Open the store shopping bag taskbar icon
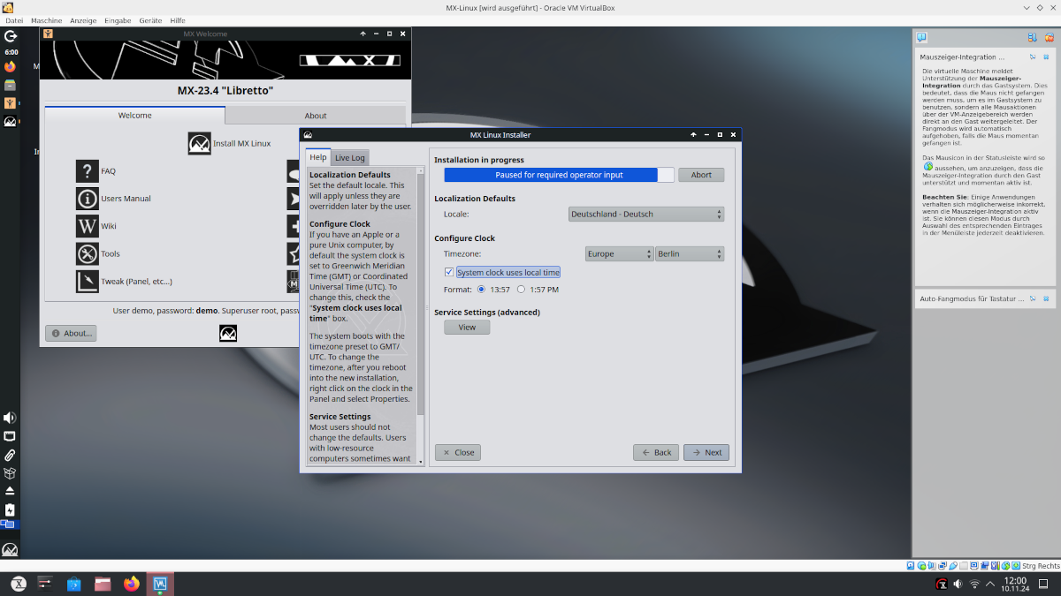Viewport: 1061px width, 596px height. (74, 584)
